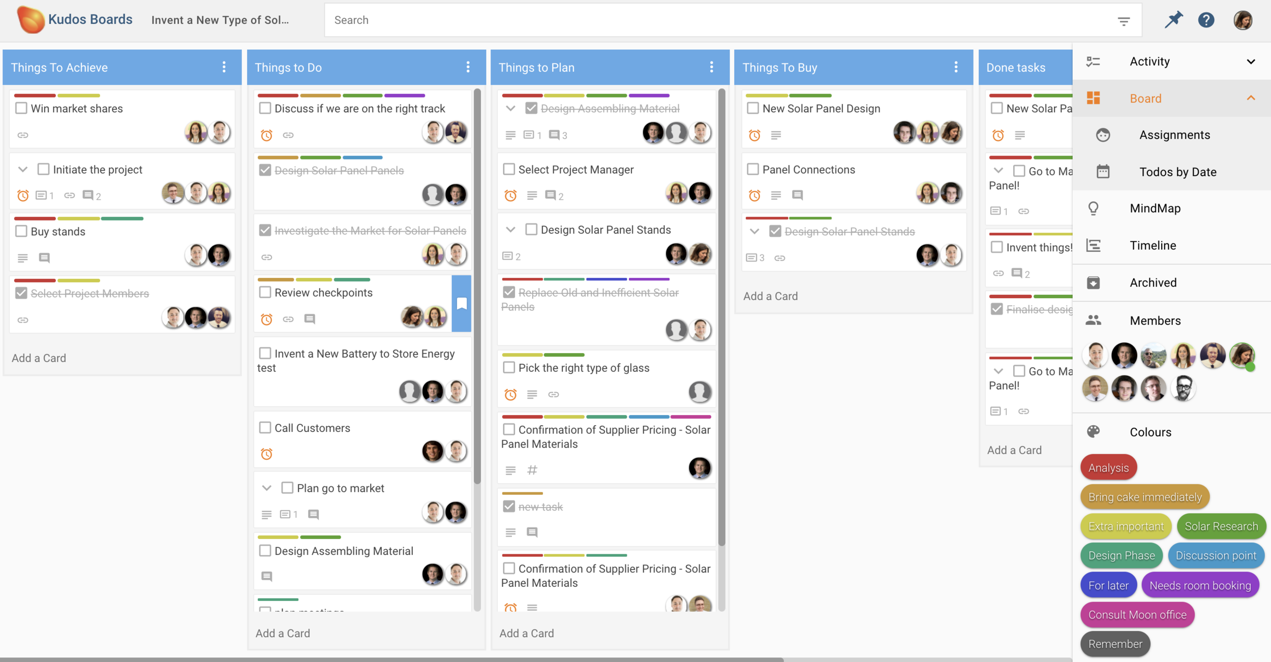This screenshot has height=662, width=1271.
Task: Add a card to Things To Achieve
Action: [x=39, y=358]
